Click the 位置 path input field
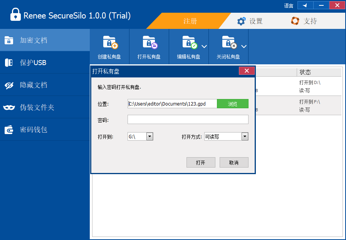This screenshot has height=240, width=346. [172, 104]
